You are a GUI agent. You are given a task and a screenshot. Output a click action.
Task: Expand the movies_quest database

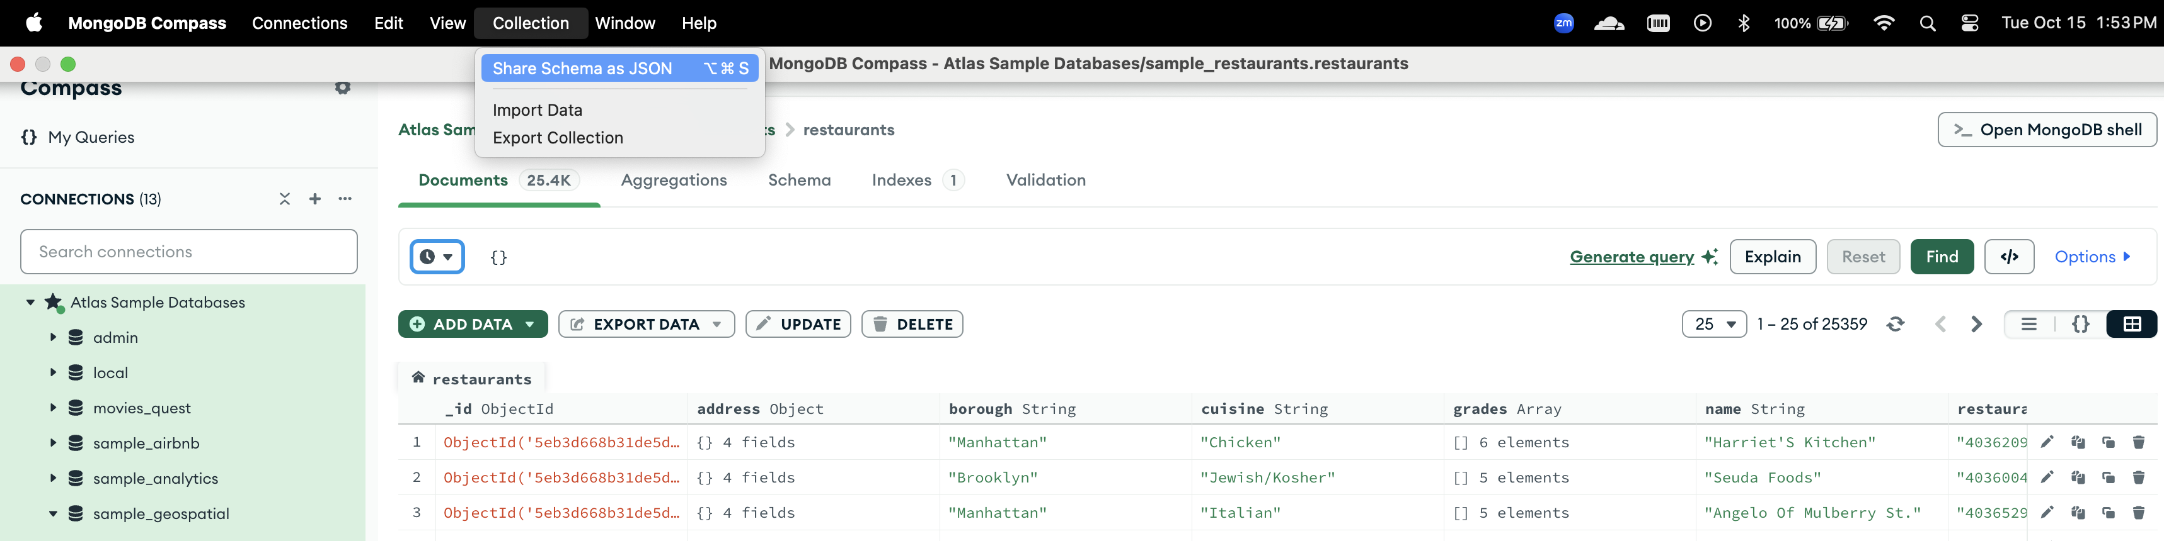click(53, 408)
